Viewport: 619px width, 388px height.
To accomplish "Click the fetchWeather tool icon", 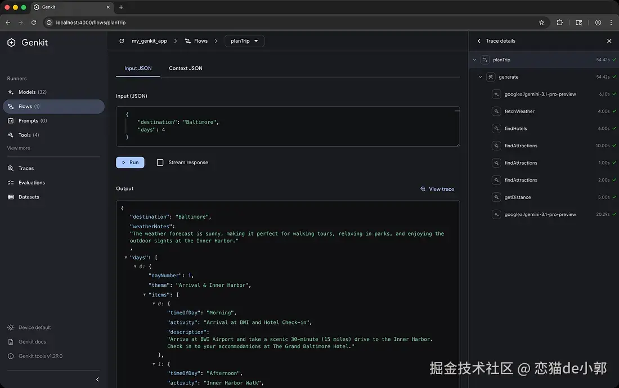I will click(496, 111).
